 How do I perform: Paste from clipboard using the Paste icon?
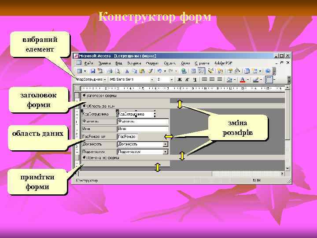coord(142,71)
